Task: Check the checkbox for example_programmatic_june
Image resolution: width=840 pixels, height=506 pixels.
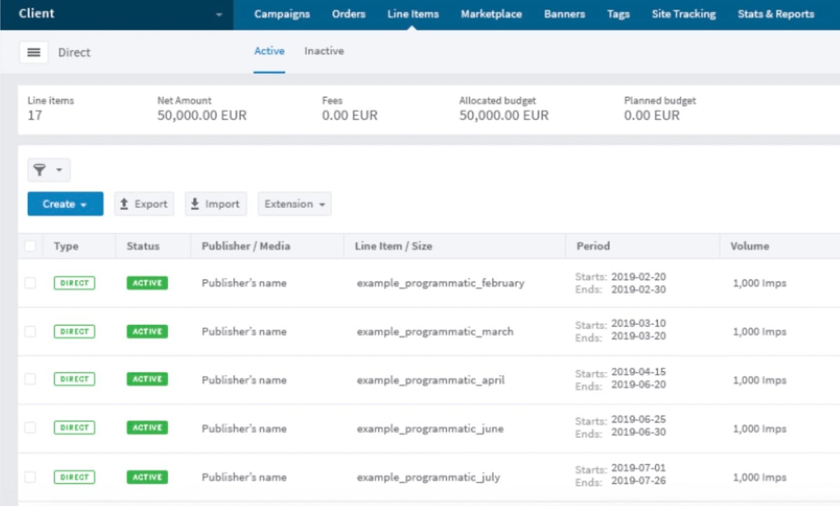Action: click(29, 428)
